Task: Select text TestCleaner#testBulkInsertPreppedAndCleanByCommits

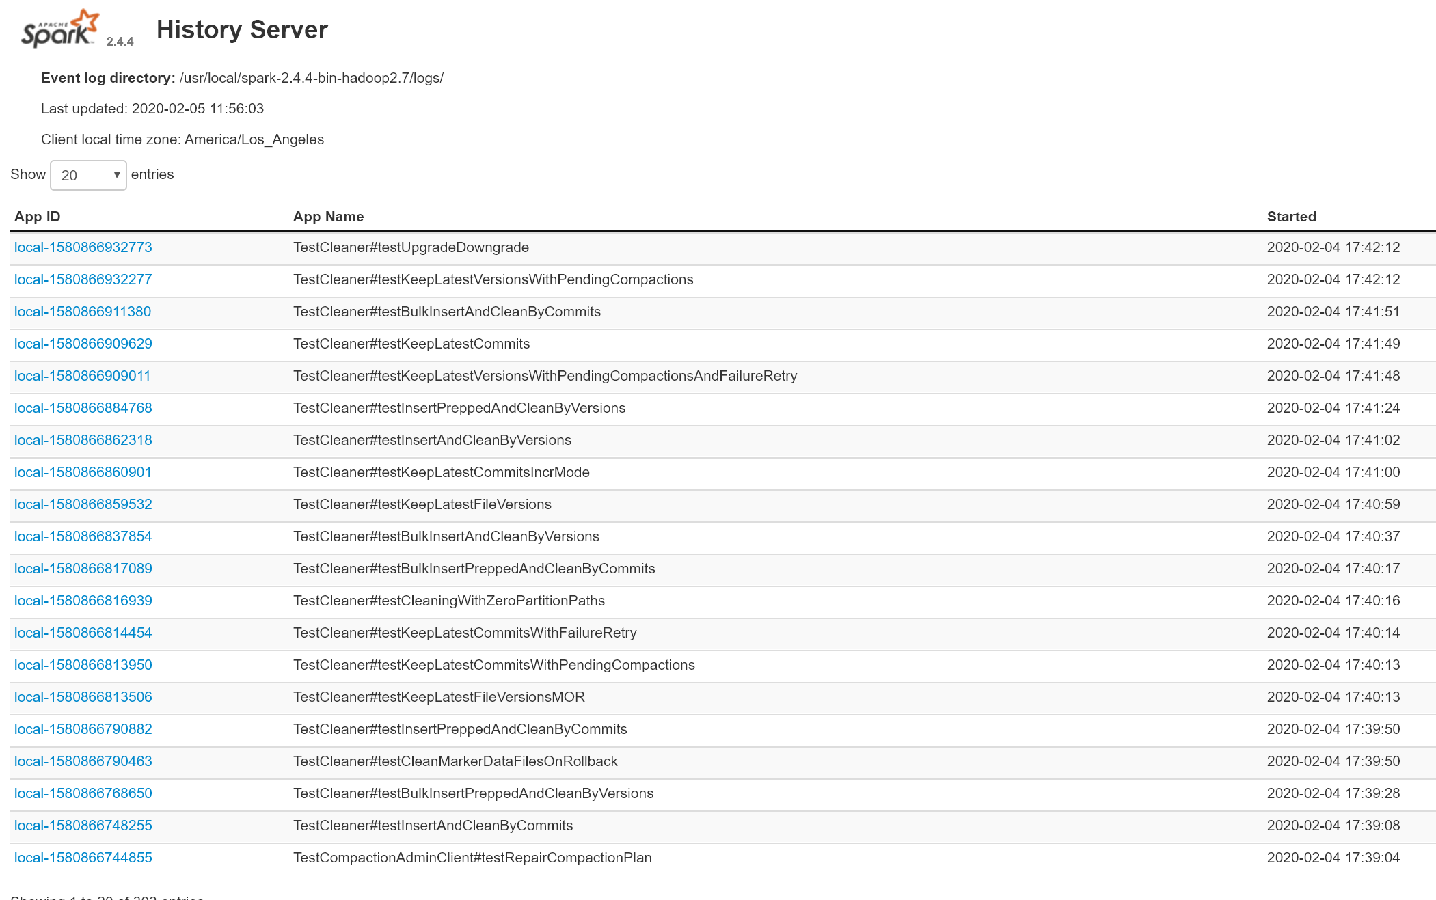Action: pyautogui.click(x=474, y=569)
